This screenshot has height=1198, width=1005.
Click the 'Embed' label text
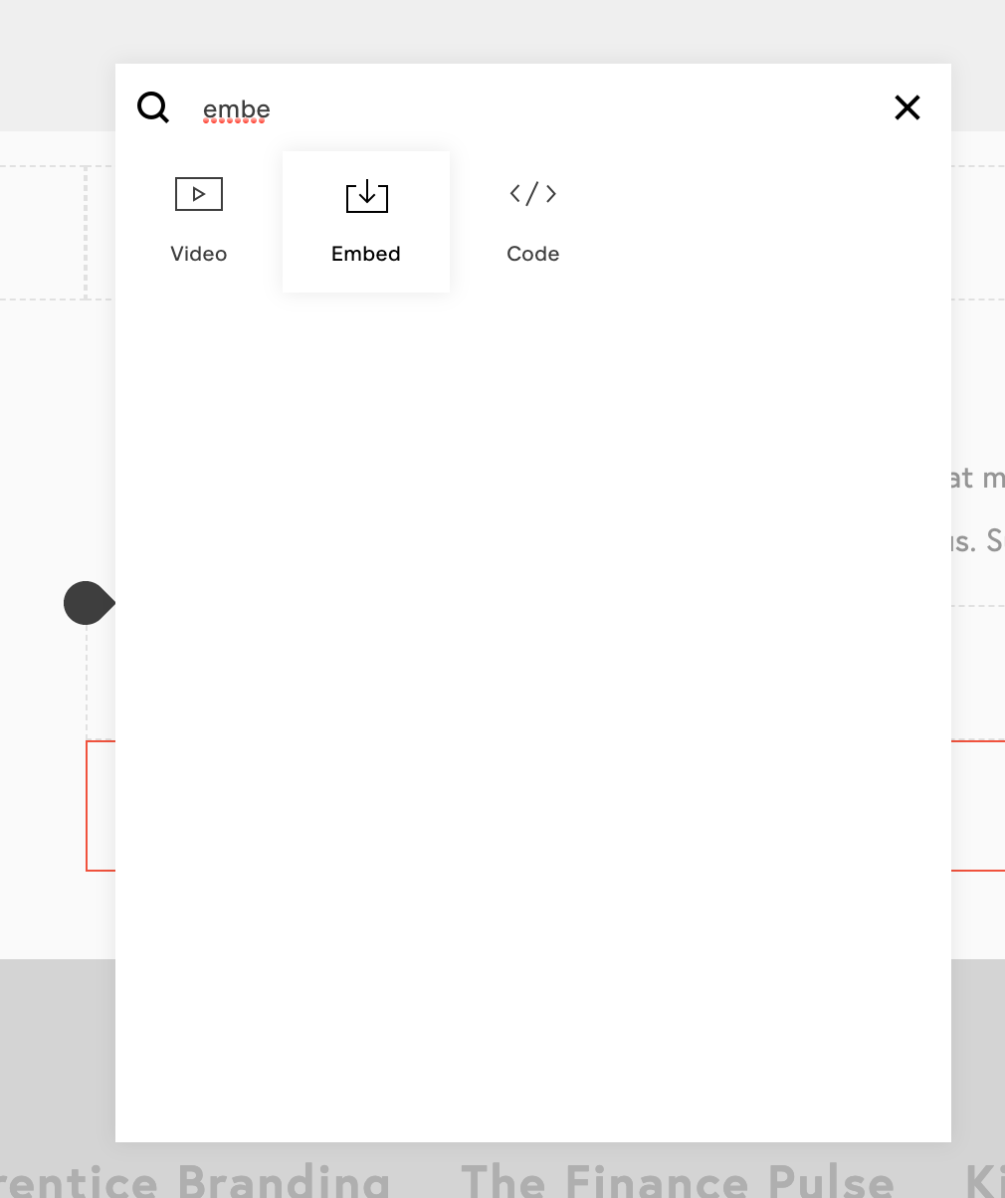[x=366, y=254]
